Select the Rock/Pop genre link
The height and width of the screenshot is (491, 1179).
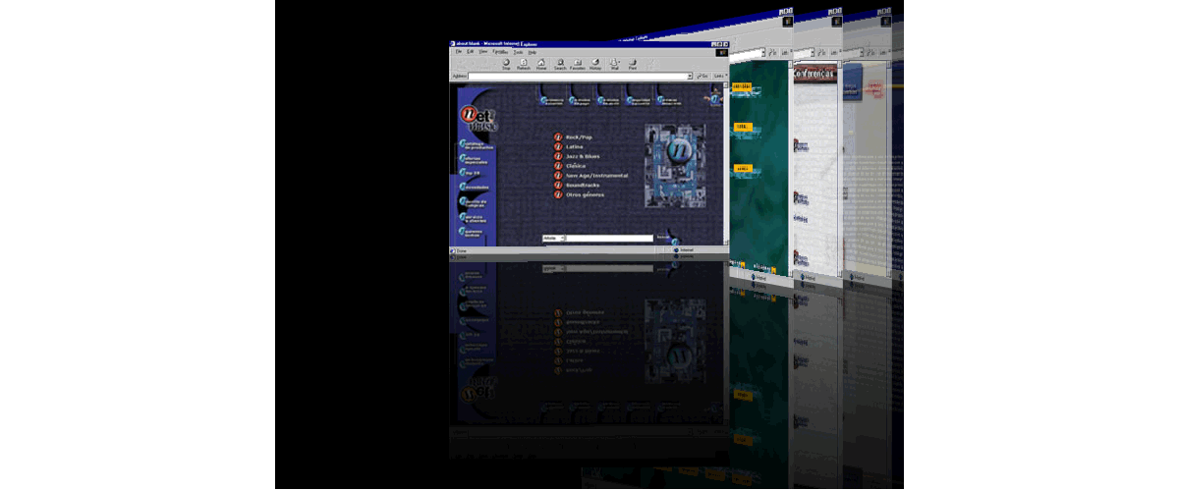[579, 137]
